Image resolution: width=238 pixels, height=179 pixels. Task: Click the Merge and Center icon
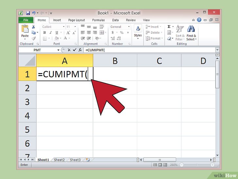tap(102, 32)
